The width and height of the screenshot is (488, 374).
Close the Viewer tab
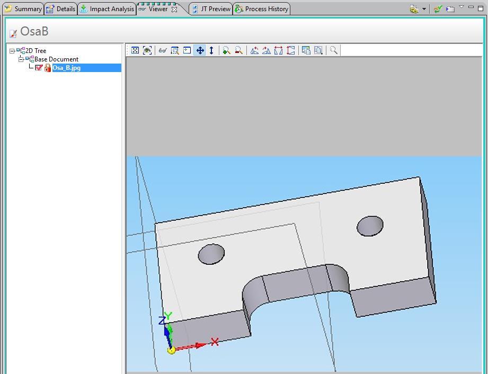click(175, 10)
